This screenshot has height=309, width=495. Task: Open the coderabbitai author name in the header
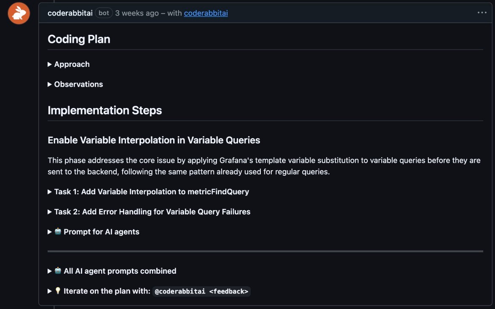pos(70,13)
